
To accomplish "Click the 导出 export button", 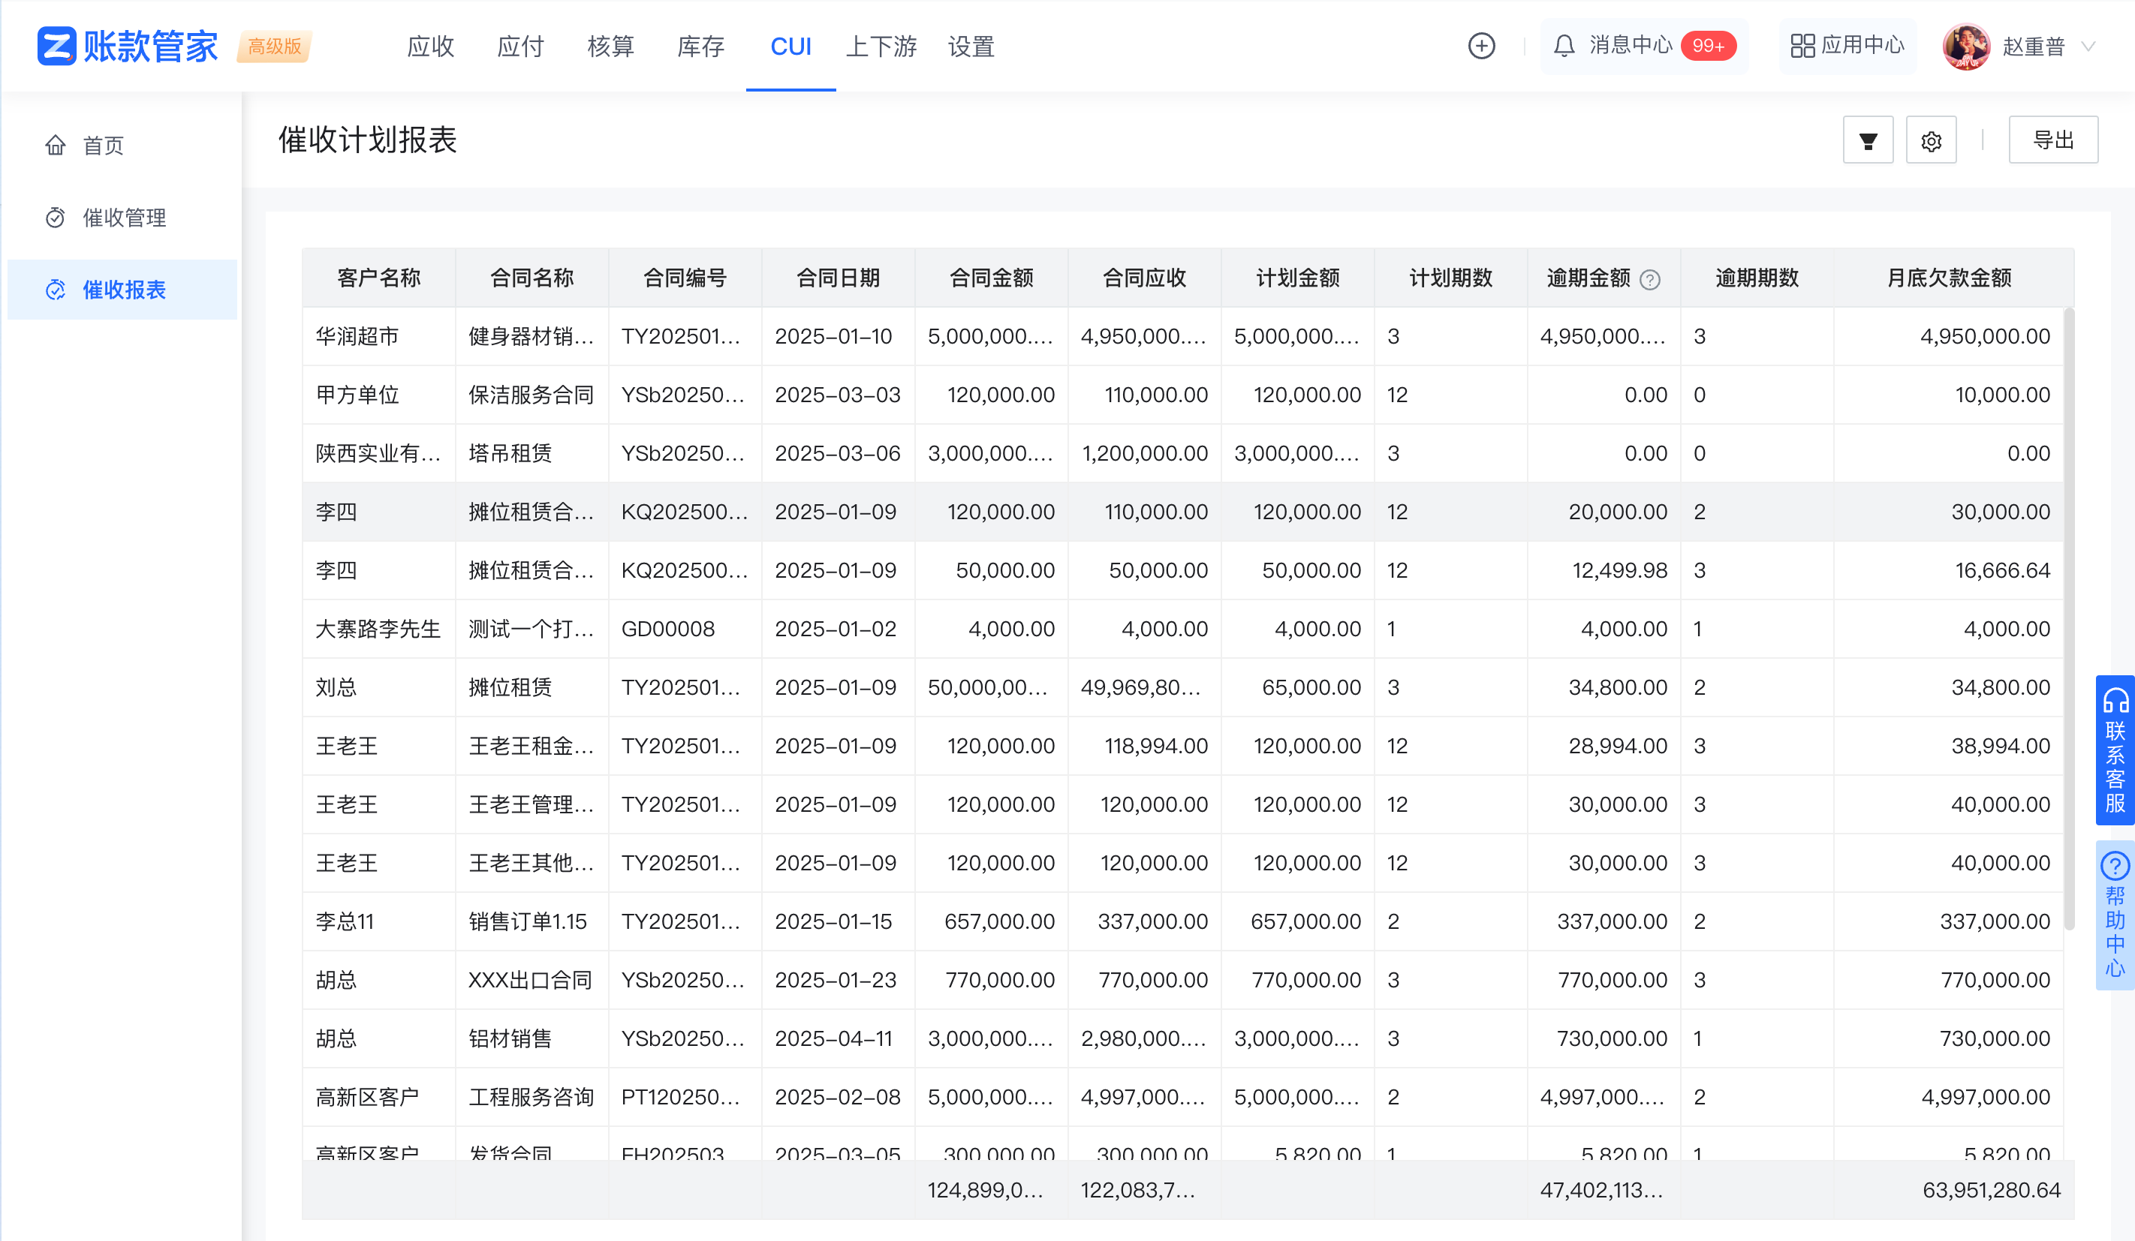I will [2053, 140].
